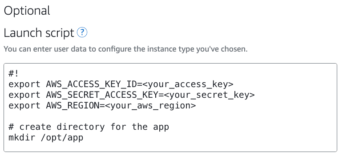
Task: Click the 'mkdir' command word
Action: point(22,138)
